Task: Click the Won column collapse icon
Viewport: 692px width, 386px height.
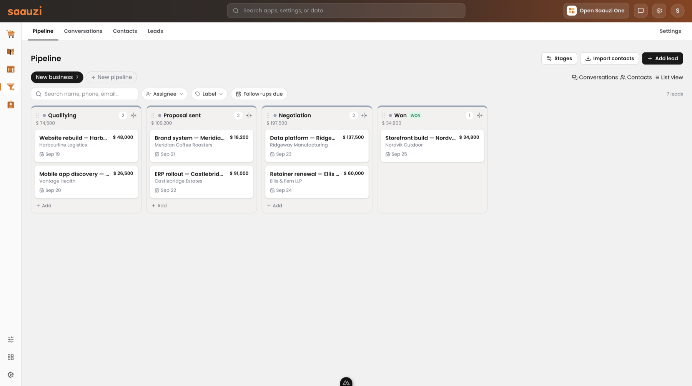Action: [479, 116]
